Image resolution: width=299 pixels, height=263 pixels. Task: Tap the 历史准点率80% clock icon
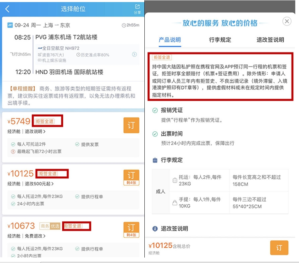(x=78, y=55)
